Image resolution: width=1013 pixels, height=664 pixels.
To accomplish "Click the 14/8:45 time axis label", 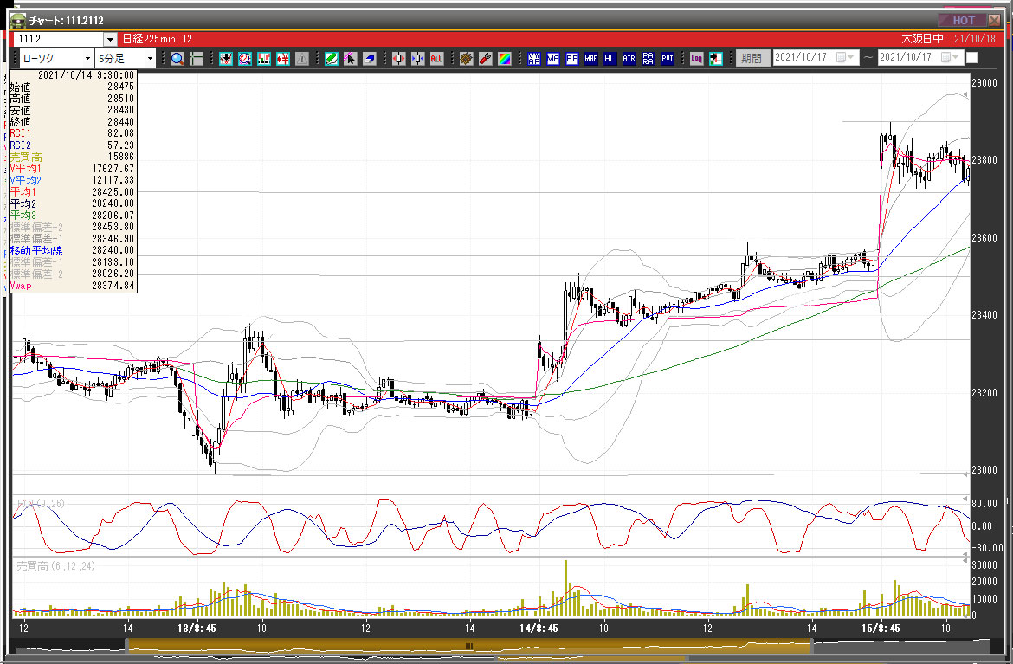I will pyautogui.click(x=539, y=629).
